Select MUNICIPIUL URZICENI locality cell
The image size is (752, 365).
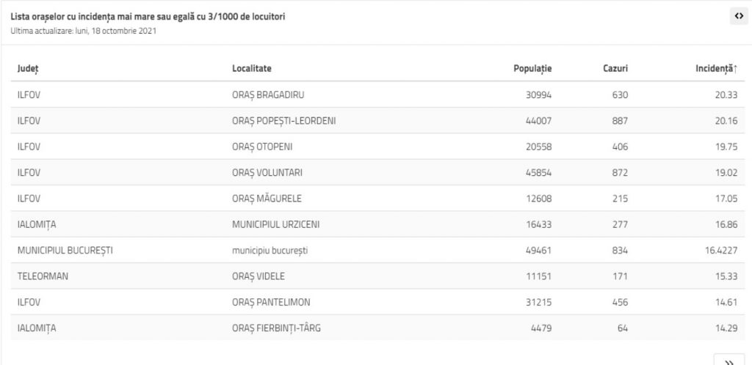pos(275,224)
